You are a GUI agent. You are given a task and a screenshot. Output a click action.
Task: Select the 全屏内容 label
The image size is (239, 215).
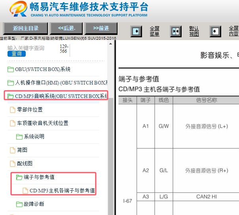pos(234,31)
